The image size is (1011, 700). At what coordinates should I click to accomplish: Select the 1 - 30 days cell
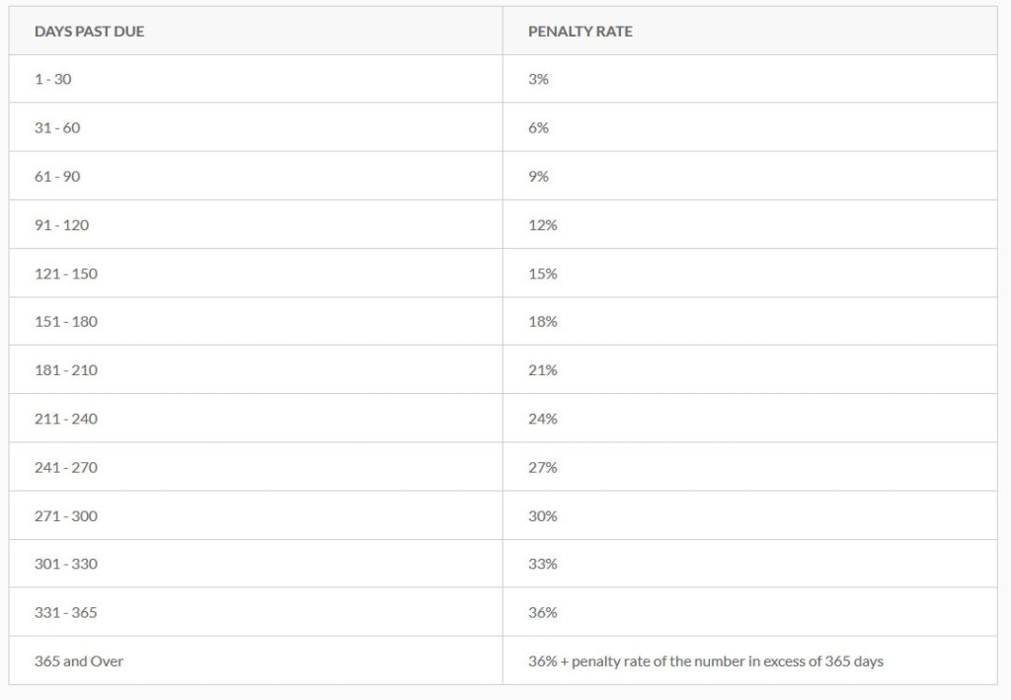pyautogui.click(x=256, y=79)
